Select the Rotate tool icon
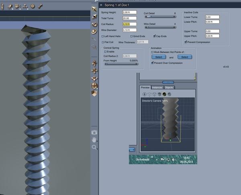The image size is (241, 195). point(94,24)
